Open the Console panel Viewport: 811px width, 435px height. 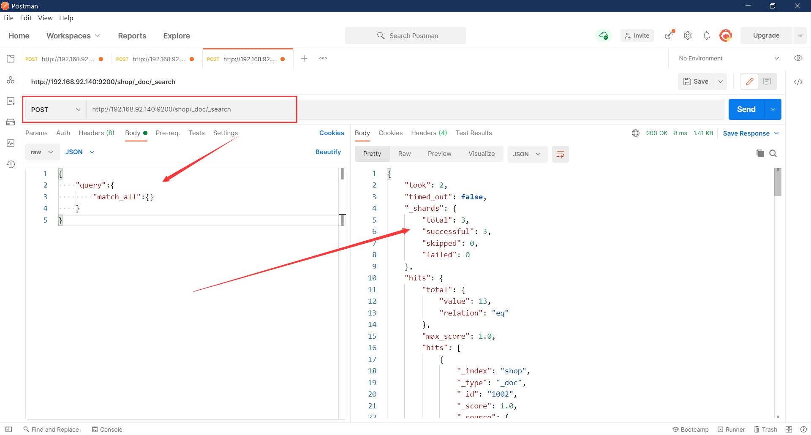click(107, 429)
